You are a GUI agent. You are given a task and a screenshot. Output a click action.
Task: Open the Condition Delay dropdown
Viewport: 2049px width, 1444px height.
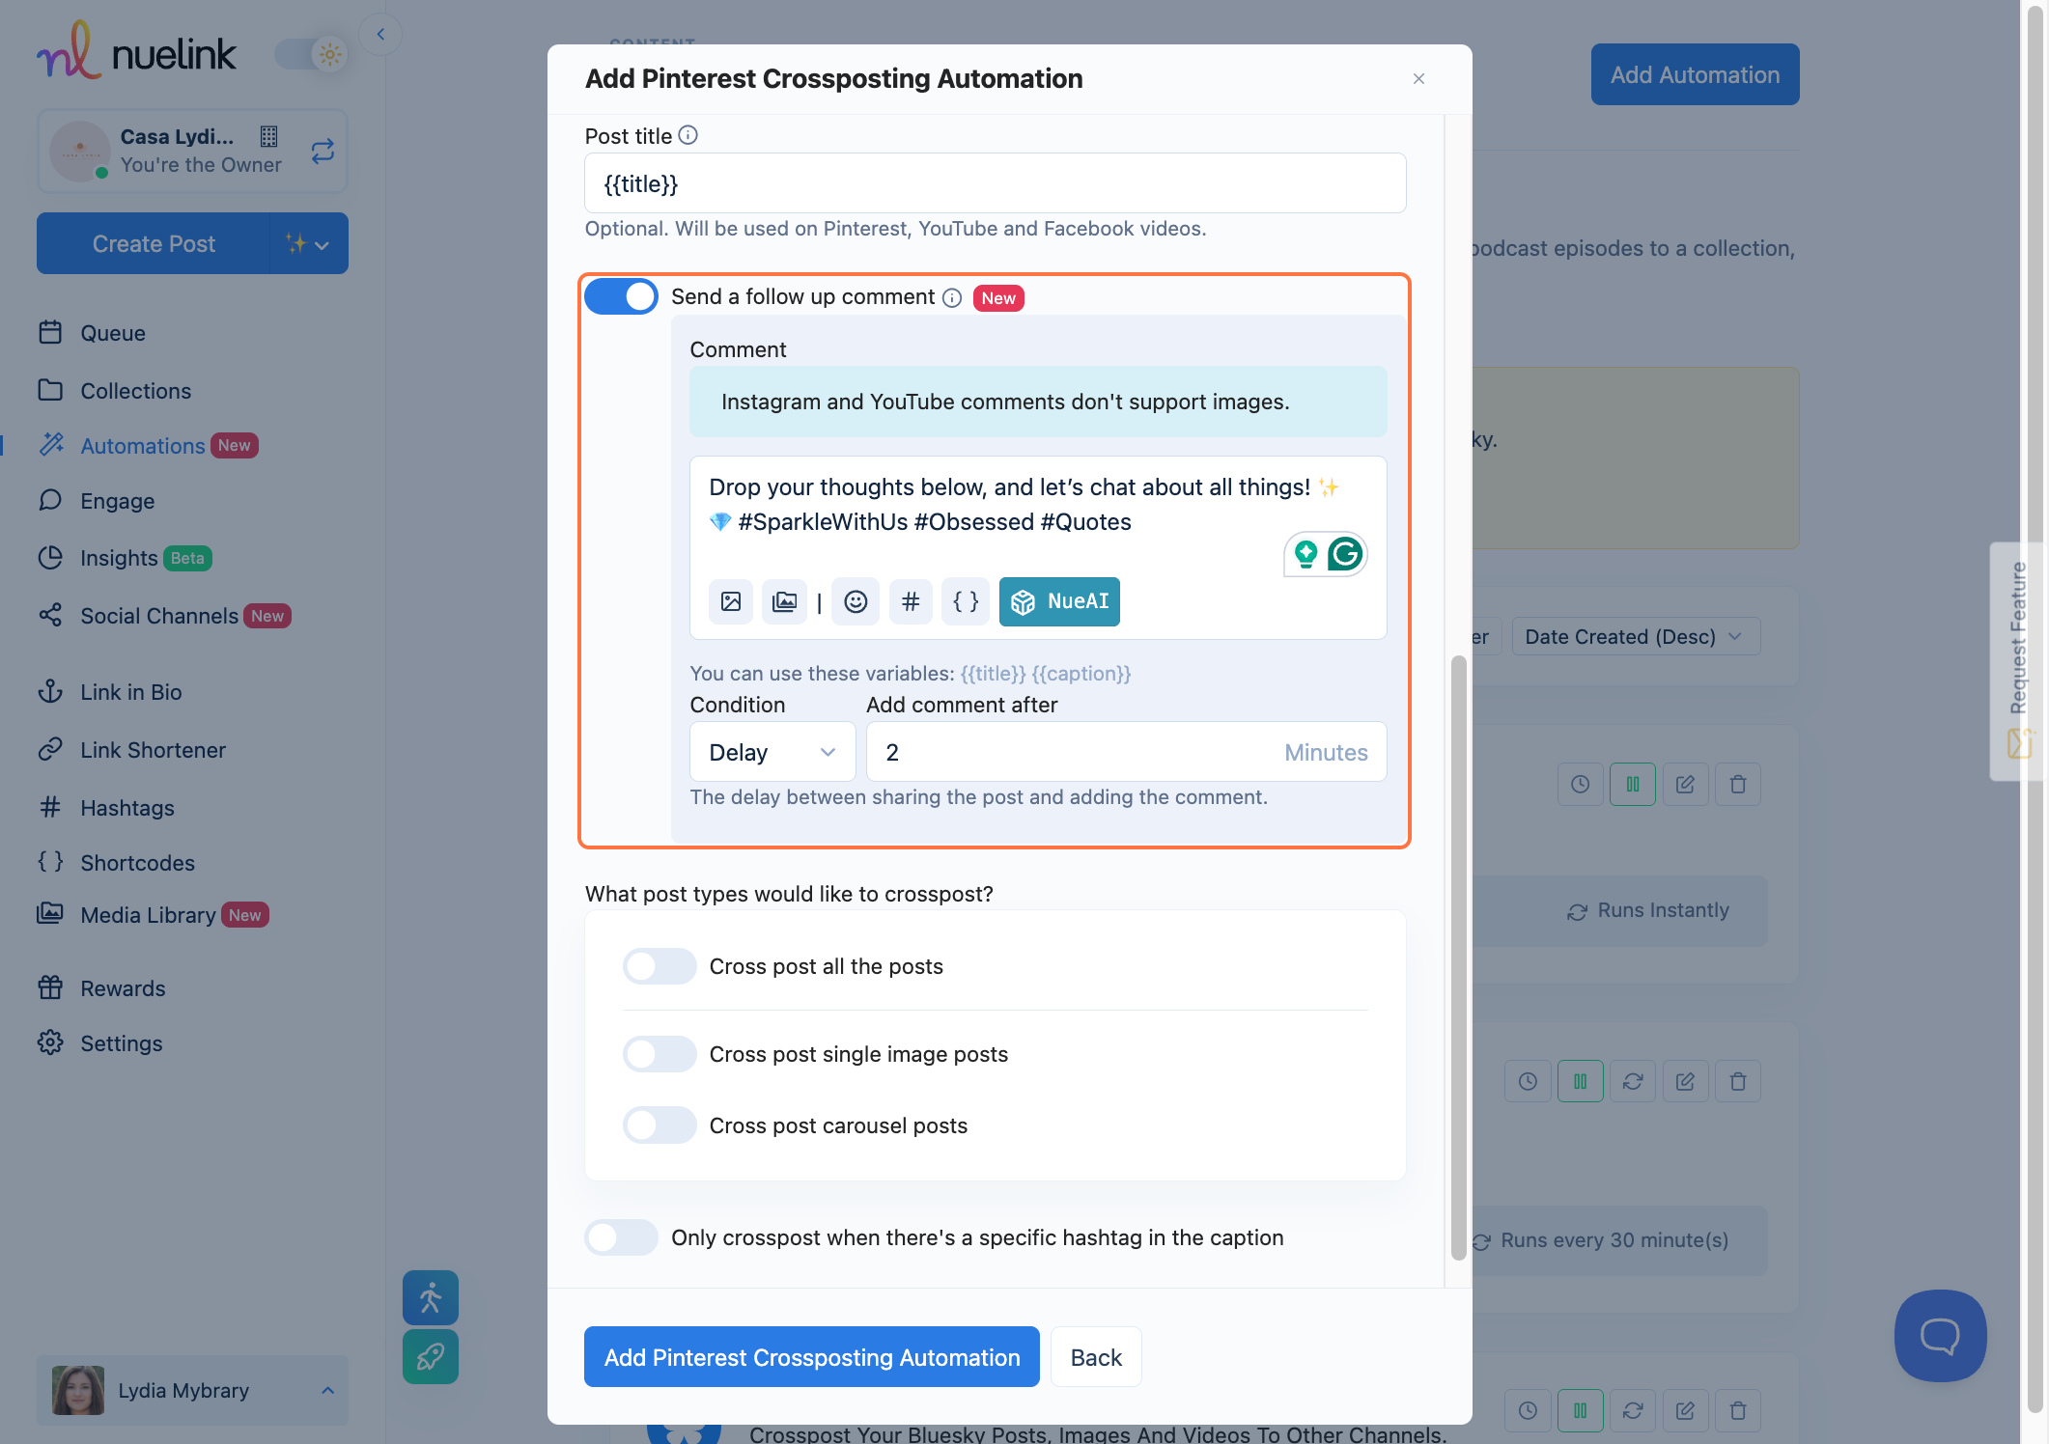(772, 752)
